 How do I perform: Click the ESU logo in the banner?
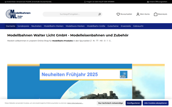point(124,74)
